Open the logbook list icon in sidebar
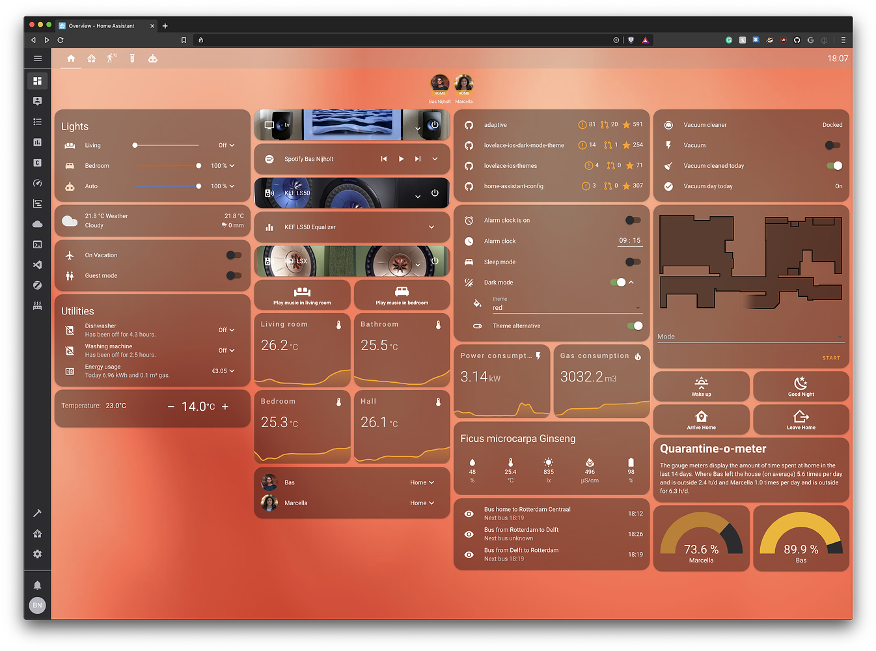This screenshot has width=876, height=651. pos(37,122)
